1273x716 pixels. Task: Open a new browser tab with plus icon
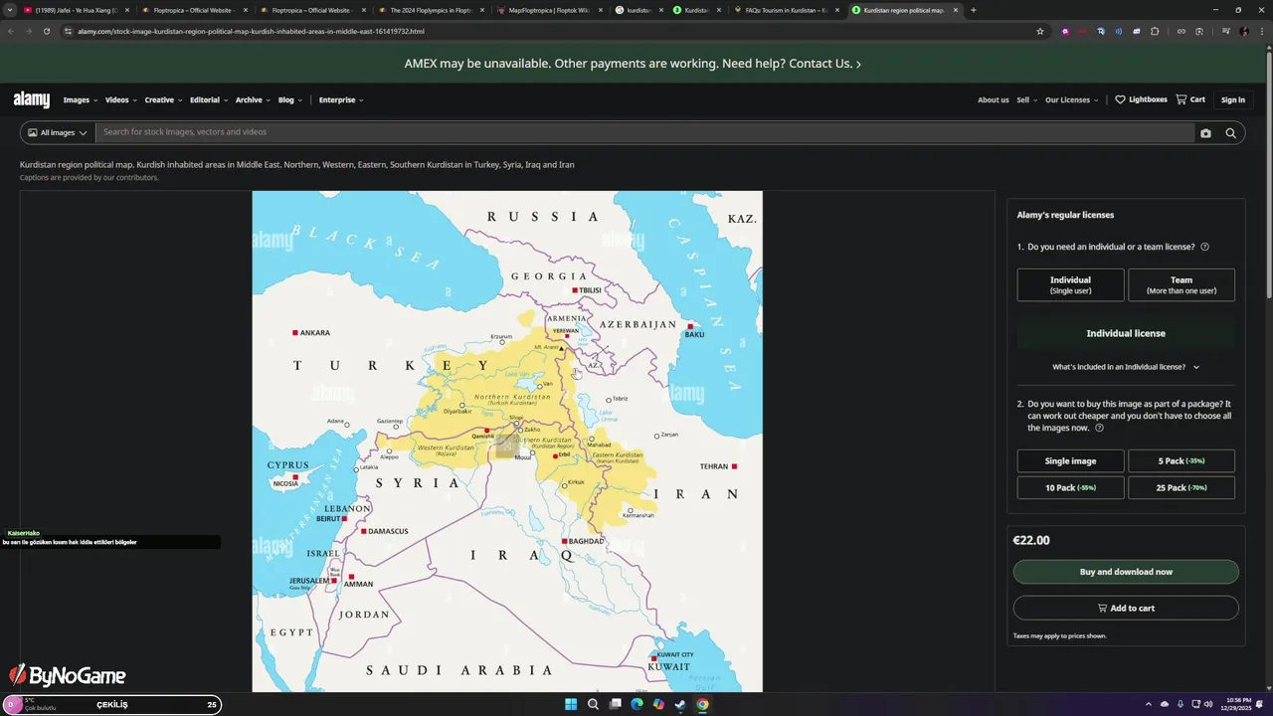(x=973, y=10)
